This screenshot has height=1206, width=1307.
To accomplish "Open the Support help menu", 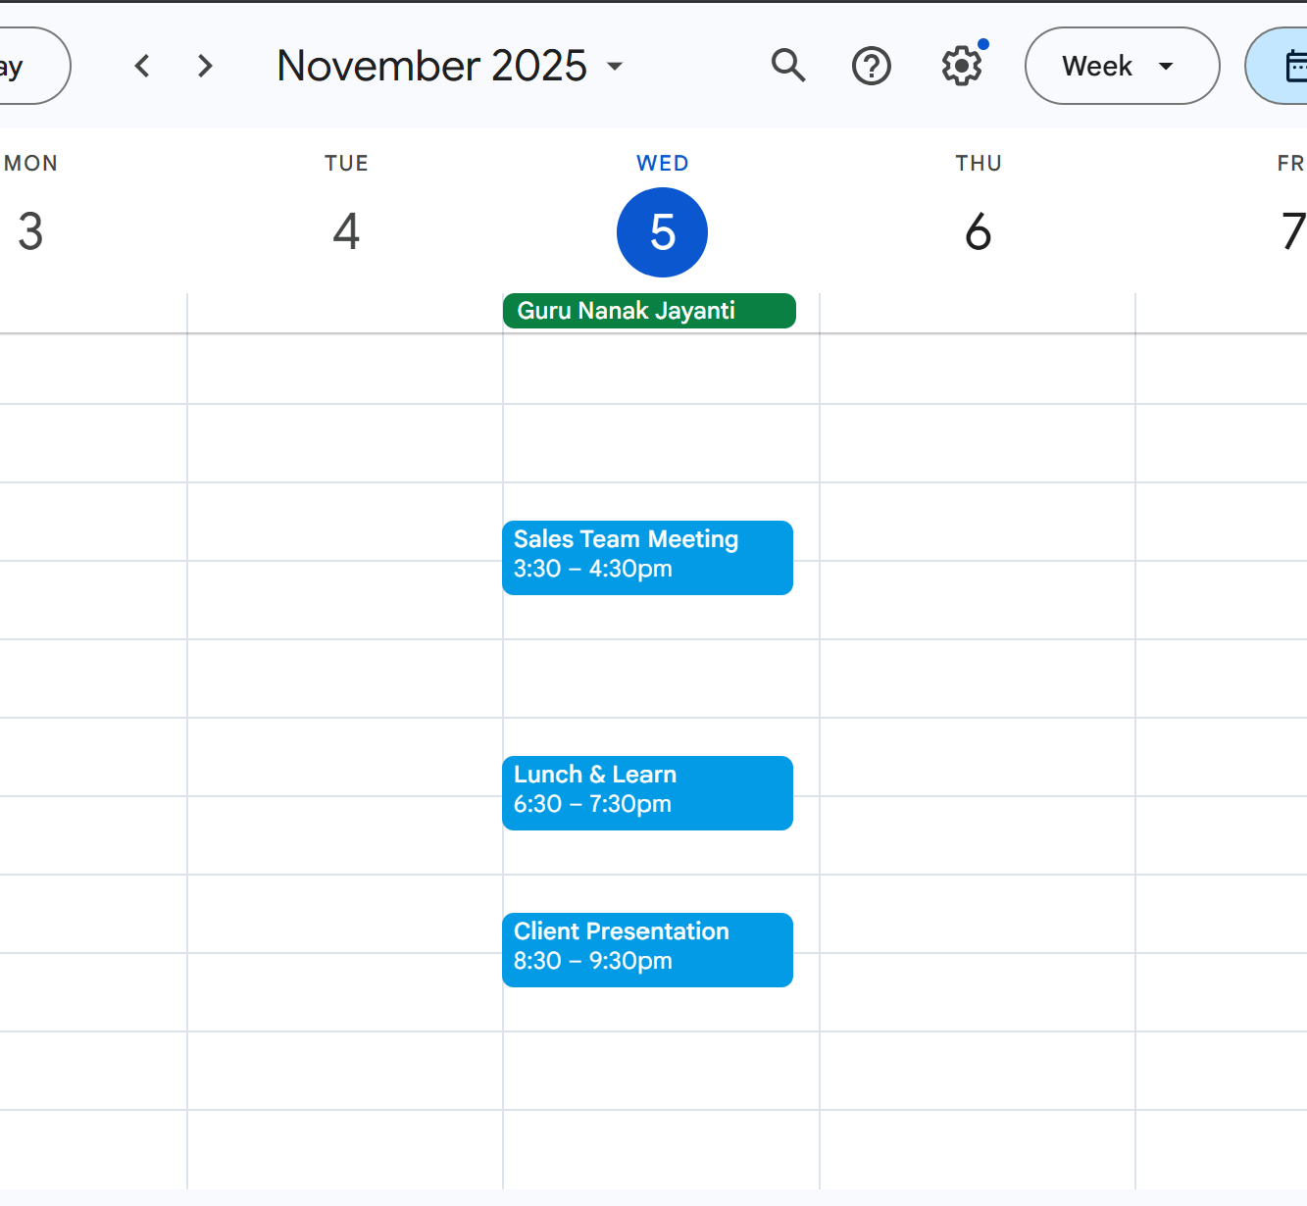I will pos(871,67).
